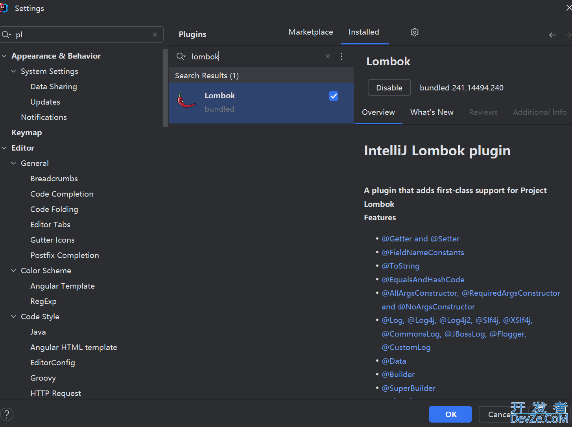Select the Lombok row in search results
This screenshot has height=427, width=572.
(261, 103)
